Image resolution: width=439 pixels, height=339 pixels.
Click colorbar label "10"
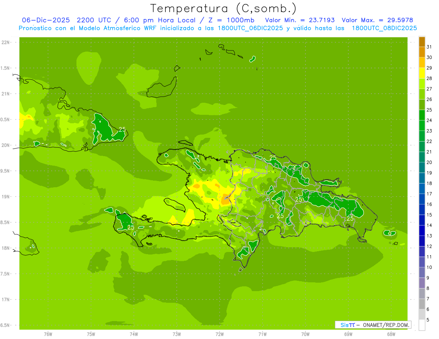point(429,267)
